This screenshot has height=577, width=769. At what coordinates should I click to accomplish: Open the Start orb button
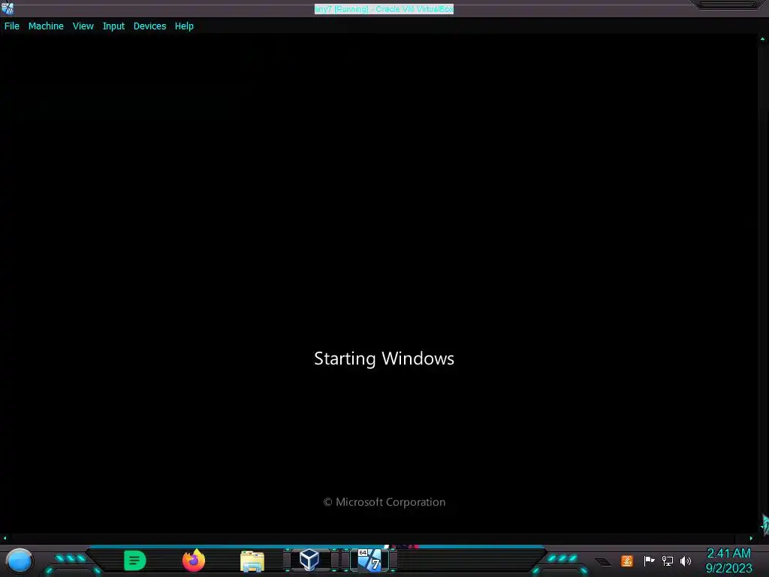tap(20, 560)
